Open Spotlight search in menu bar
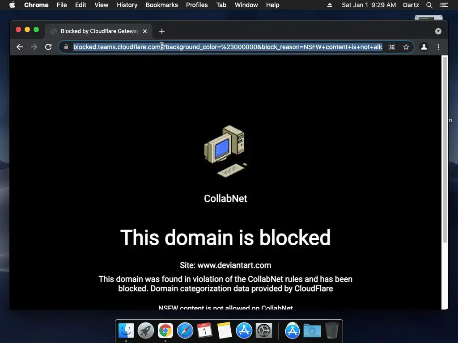Screen dimensions: 458x343 point(429,5)
